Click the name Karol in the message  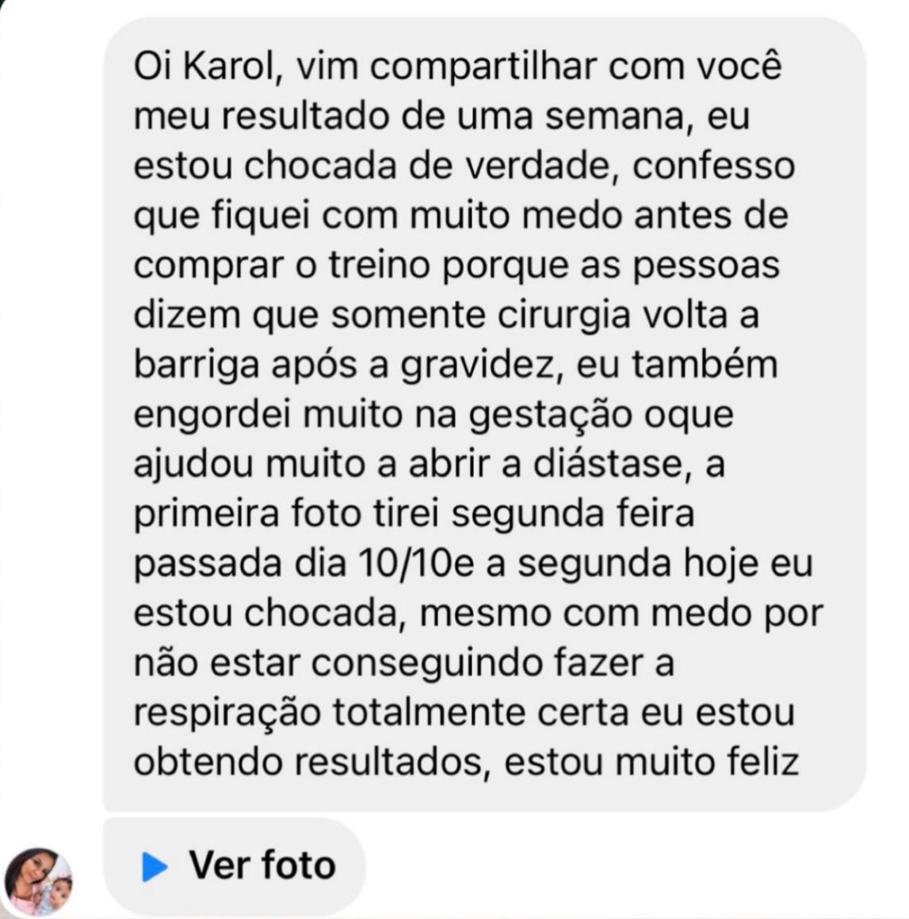pyautogui.click(x=229, y=67)
